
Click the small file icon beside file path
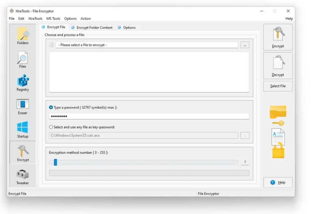tap(51, 45)
